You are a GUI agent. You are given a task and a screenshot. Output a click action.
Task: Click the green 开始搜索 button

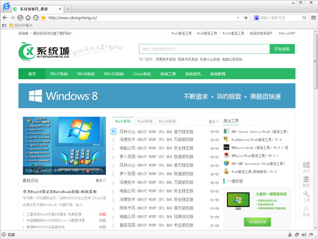(x=282, y=49)
